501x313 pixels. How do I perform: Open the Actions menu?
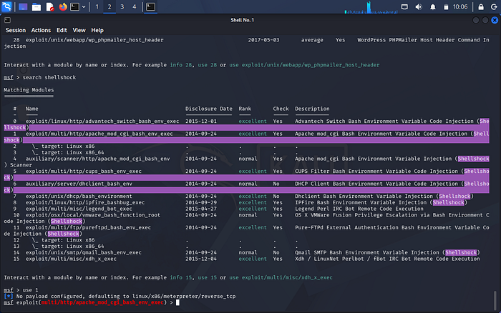tap(41, 30)
